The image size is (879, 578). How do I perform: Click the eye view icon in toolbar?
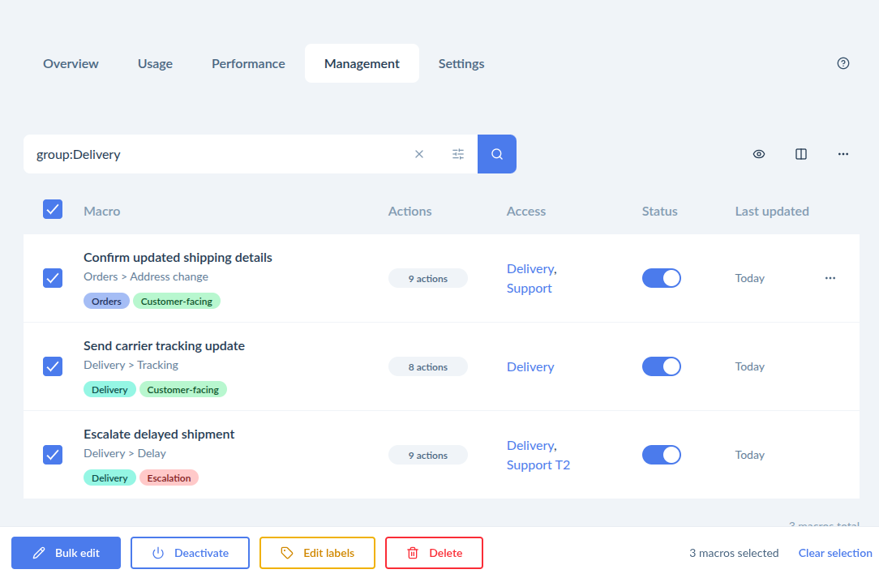(x=758, y=154)
